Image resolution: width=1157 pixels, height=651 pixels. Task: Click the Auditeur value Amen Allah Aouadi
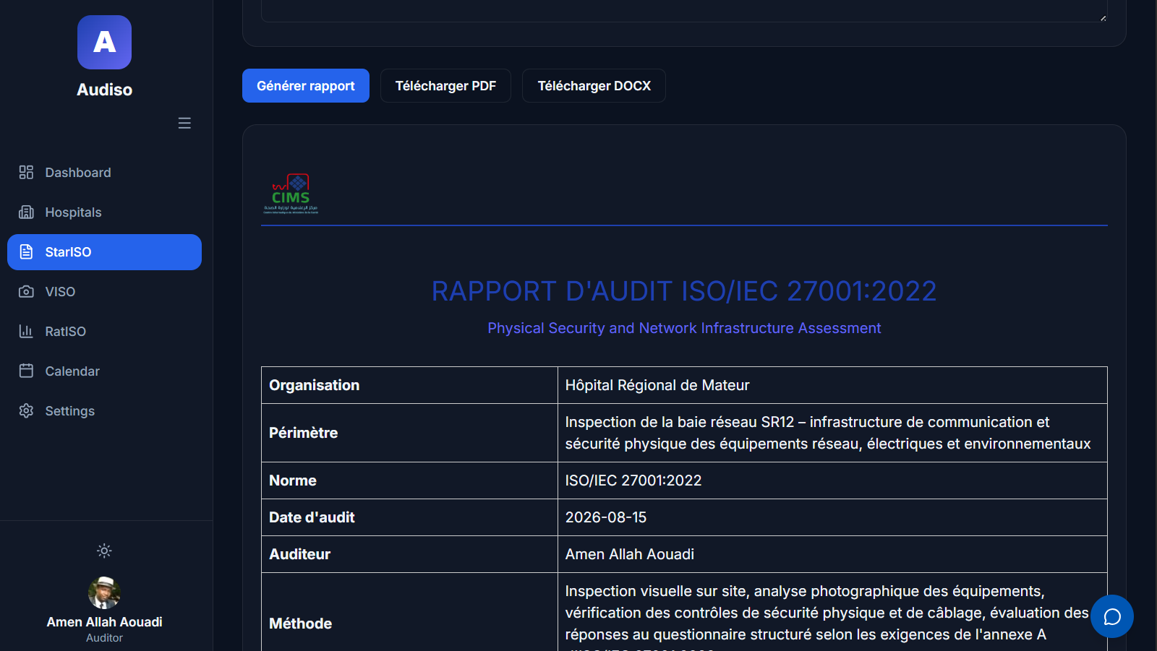(x=630, y=554)
